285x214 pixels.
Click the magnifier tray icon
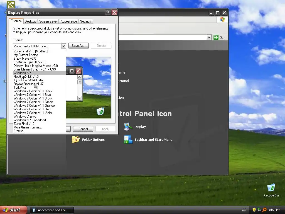(x=264, y=210)
